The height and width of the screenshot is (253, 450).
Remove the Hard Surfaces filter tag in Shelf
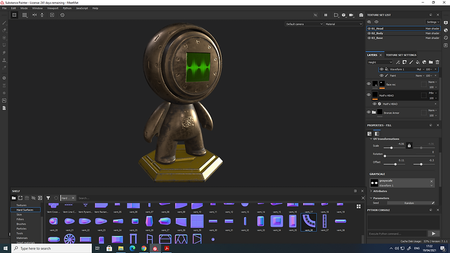click(73, 198)
